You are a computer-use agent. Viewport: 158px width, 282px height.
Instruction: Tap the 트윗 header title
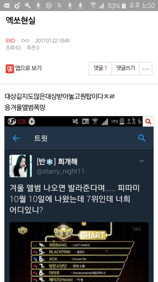41,139
